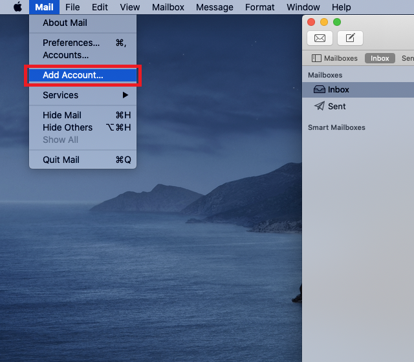Open the Edit menu
Image resolution: width=414 pixels, height=362 pixels.
[100, 7]
